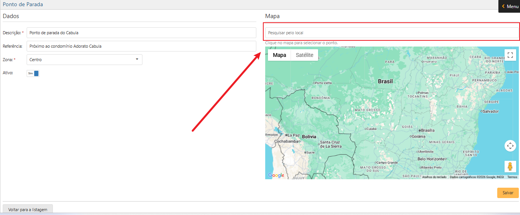Screen dimensions: 520x215
Task: Switch to Satélite view tab
Action: tap(304, 55)
